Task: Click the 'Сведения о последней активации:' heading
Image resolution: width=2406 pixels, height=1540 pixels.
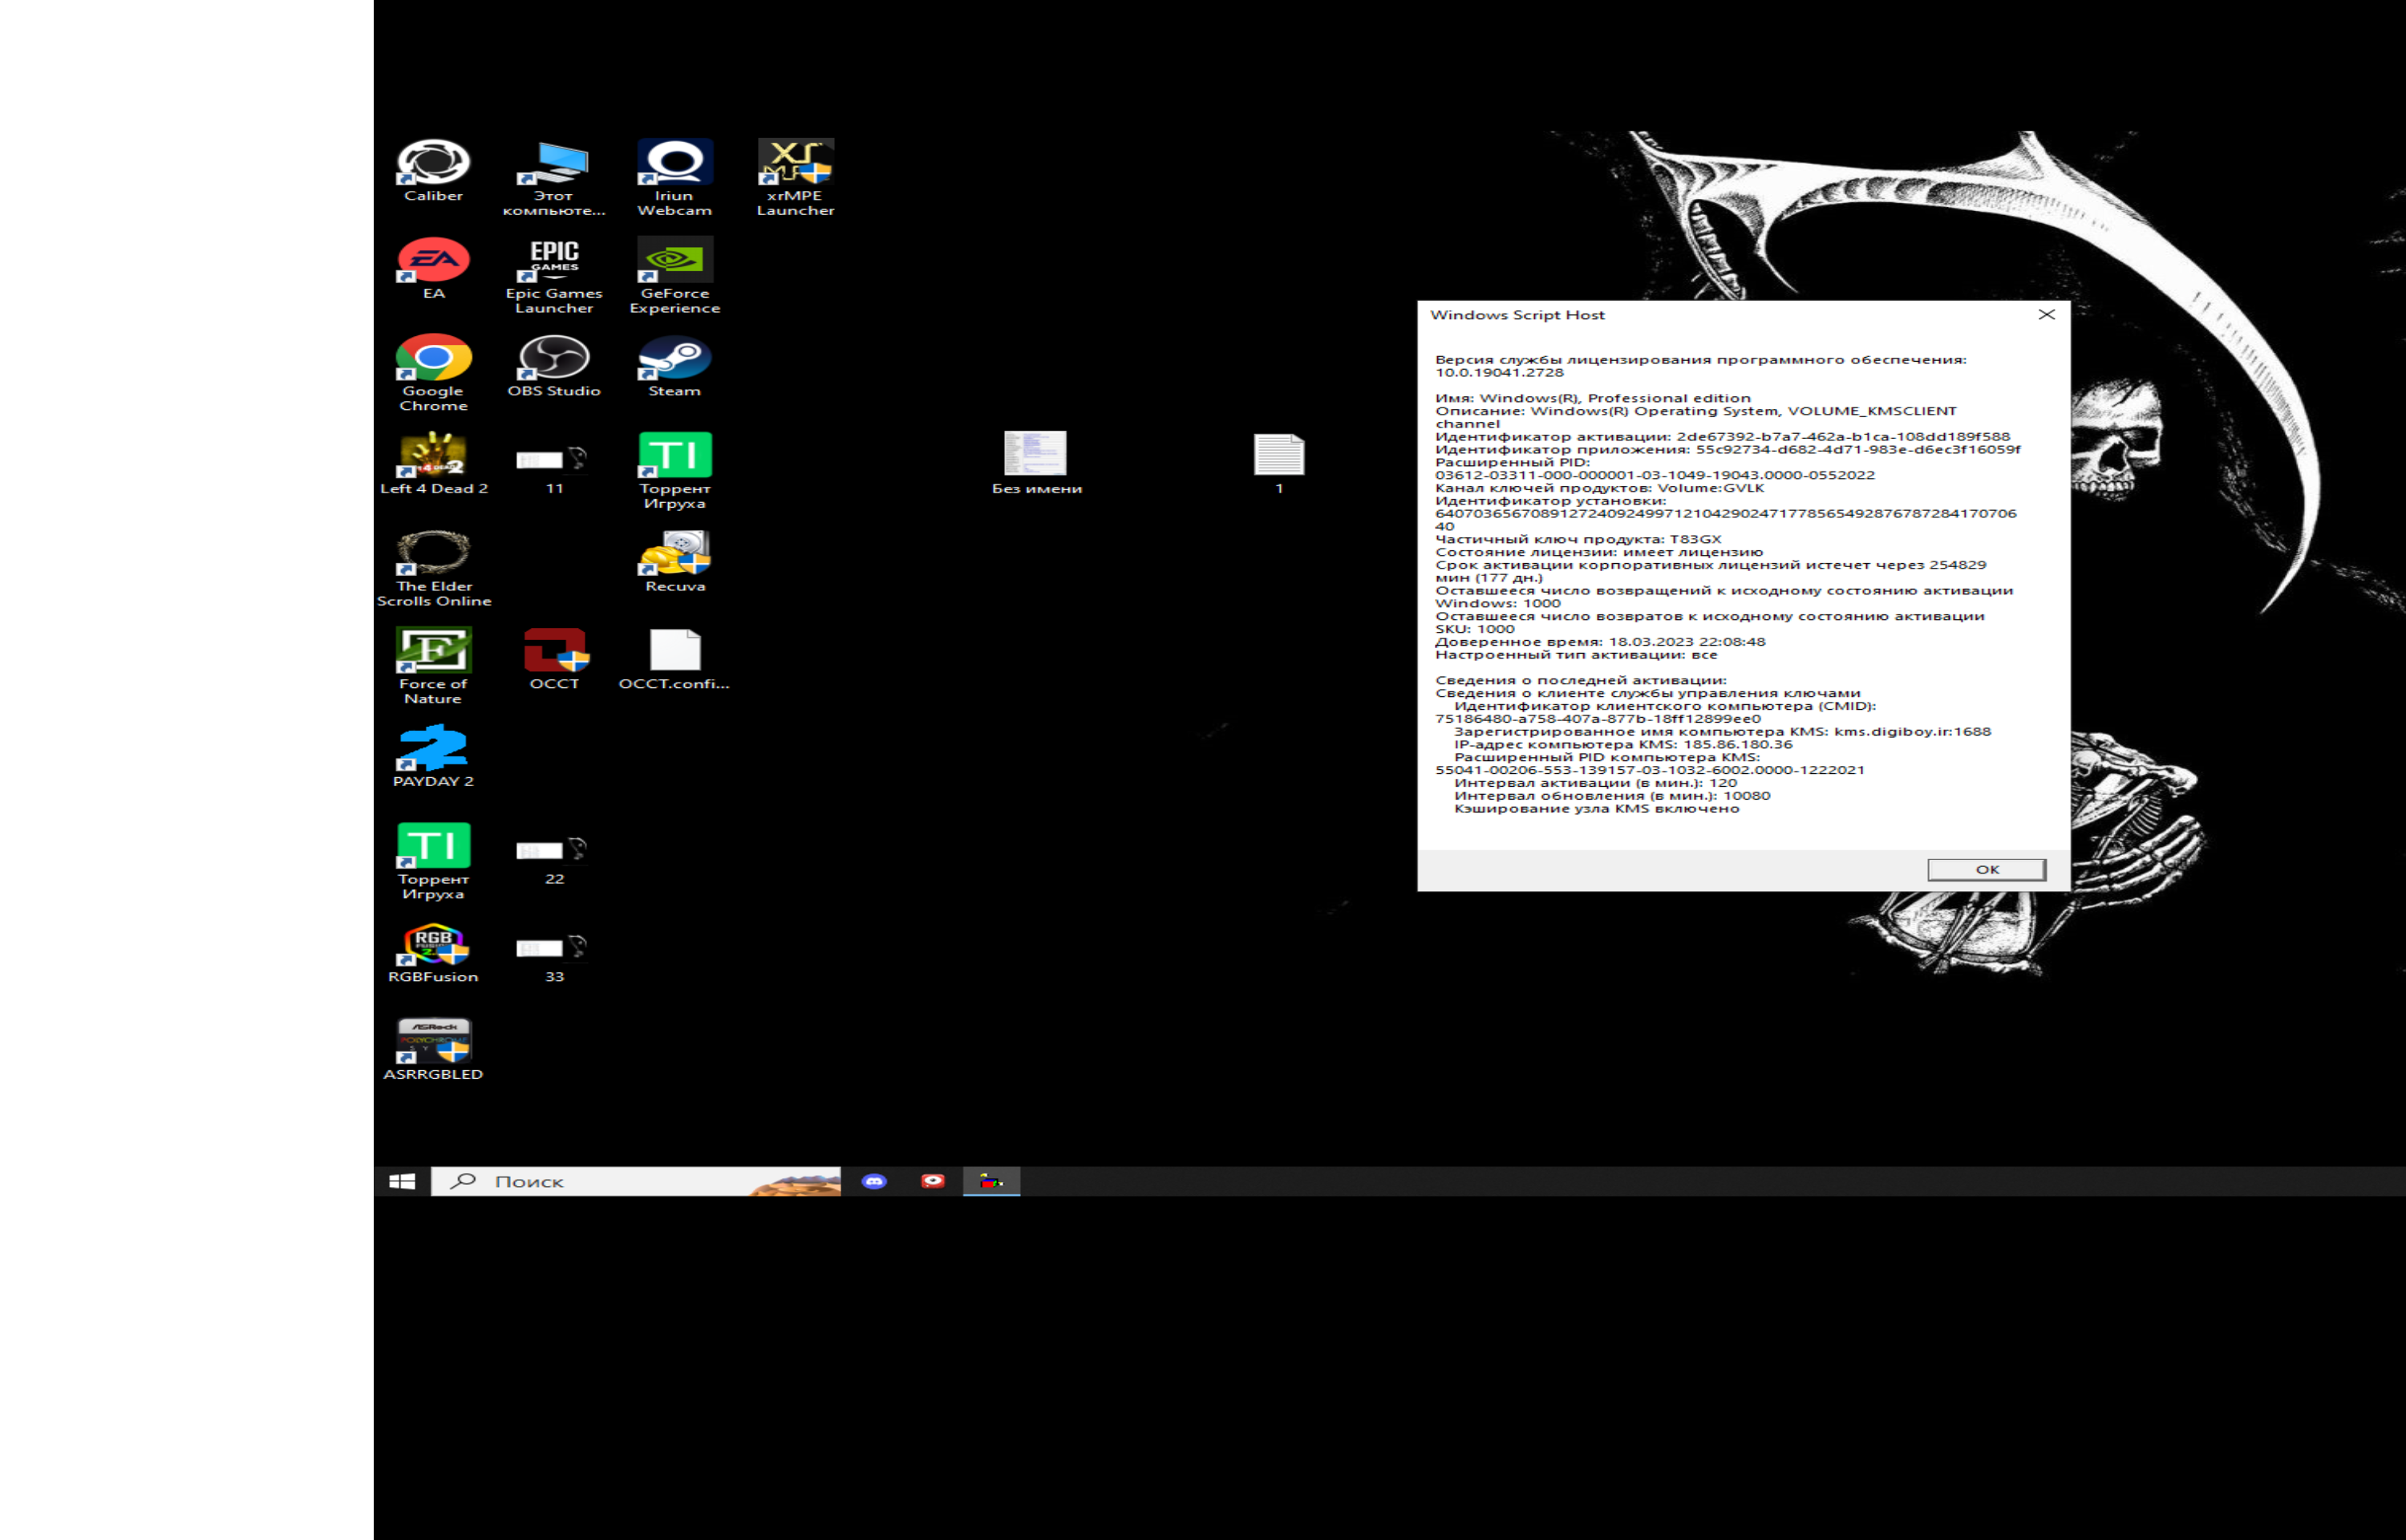Action: (1581, 680)
